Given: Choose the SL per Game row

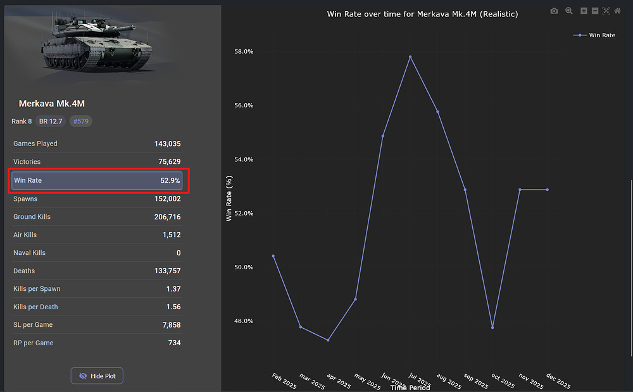Looking at the screenshot, I should coord(97,325).
